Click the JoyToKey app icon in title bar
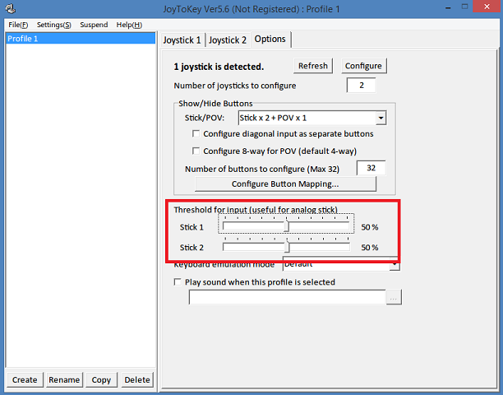This screenshot has width=503, height=395. (x=11, y=9)
